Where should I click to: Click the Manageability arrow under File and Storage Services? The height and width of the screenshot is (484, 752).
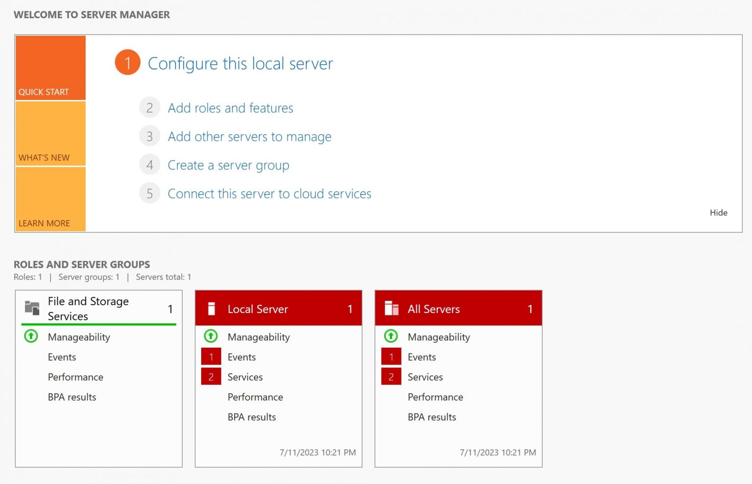30,337
